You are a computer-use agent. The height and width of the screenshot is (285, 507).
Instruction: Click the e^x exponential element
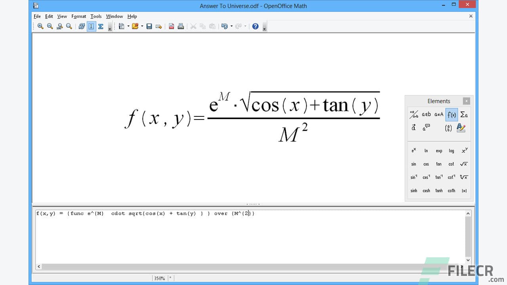click(x=413, y=151)
